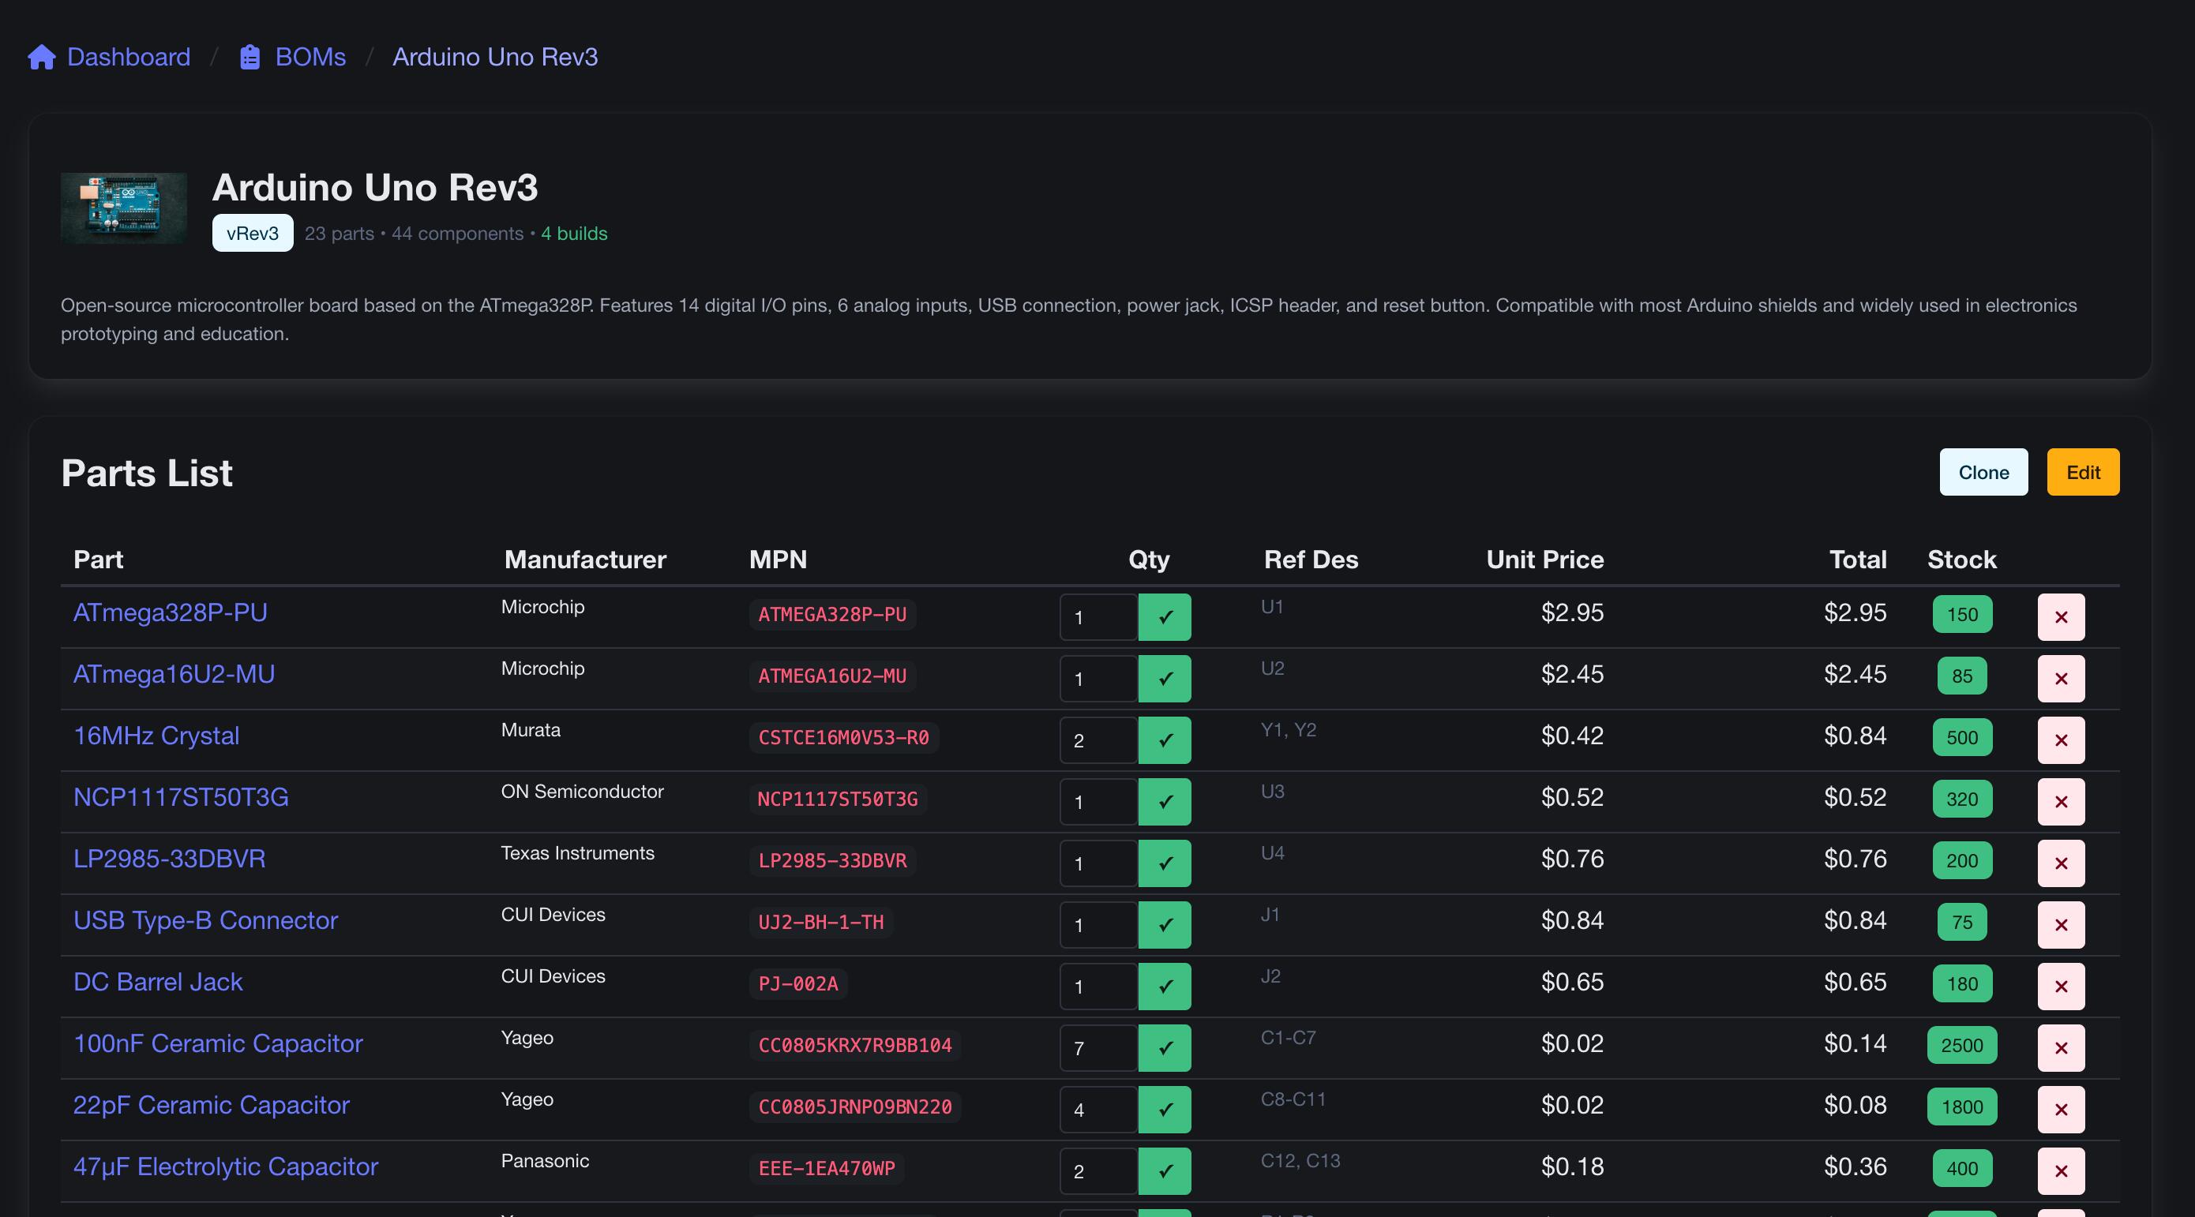Confirm the 16MHz Crystal quantity checkmark
2195x1217 pixels.
[1164, 740]
